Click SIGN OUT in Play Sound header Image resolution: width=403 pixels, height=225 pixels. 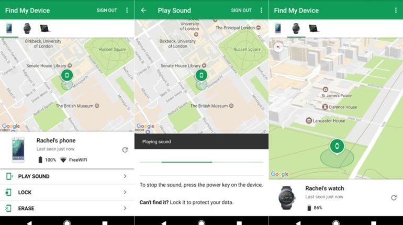coord(241,10)
